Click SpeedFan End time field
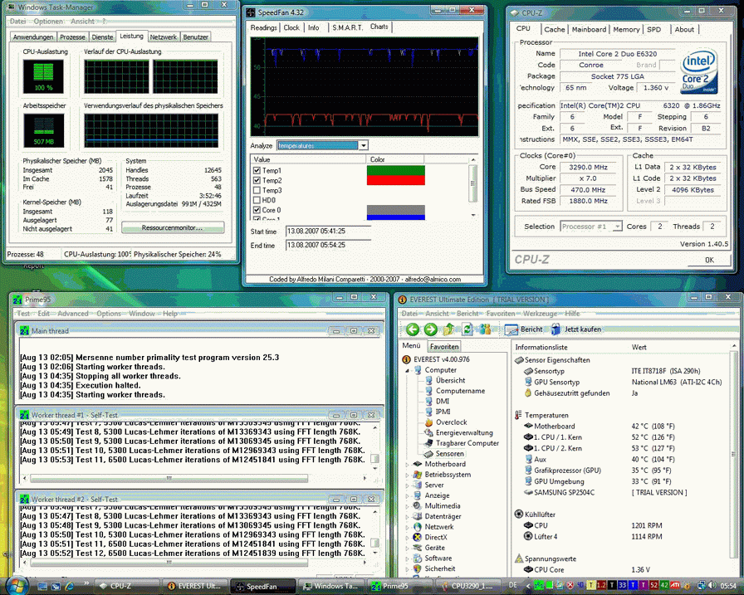The width and height of the screenshot is (744, 595). (x=329, y=245)
